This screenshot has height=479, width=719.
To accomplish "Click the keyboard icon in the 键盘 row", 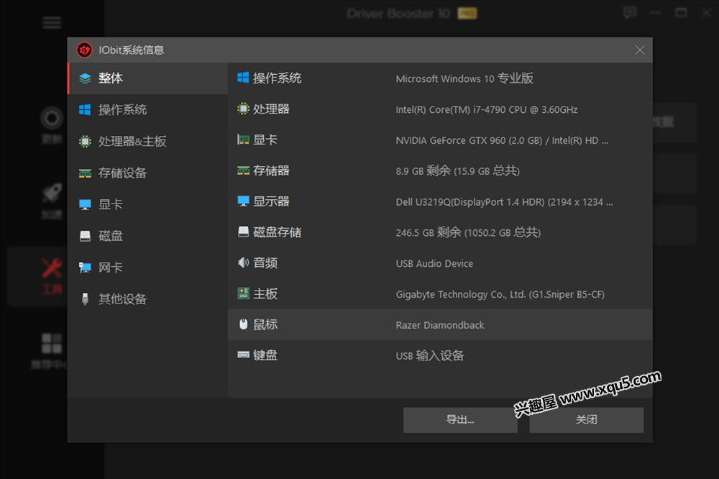I will tap(243, 355).
